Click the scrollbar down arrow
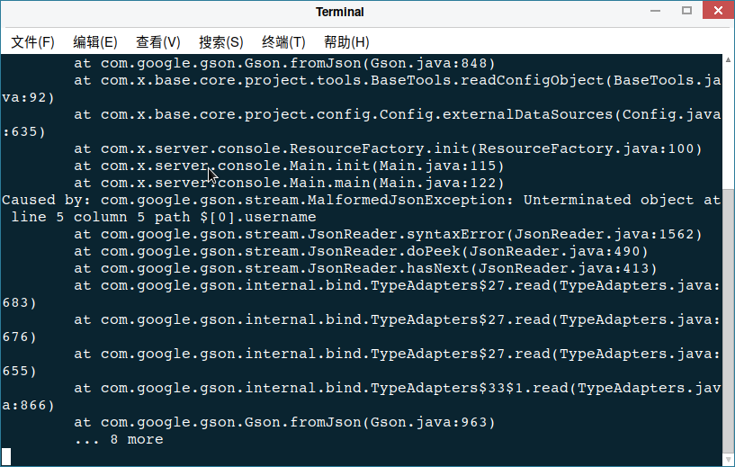The height and width of the screenshot is (467, 735). pyautogui.click(x=729, y=460)
